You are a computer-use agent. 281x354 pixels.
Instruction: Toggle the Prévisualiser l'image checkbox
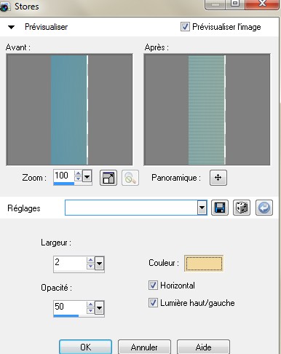185,26
